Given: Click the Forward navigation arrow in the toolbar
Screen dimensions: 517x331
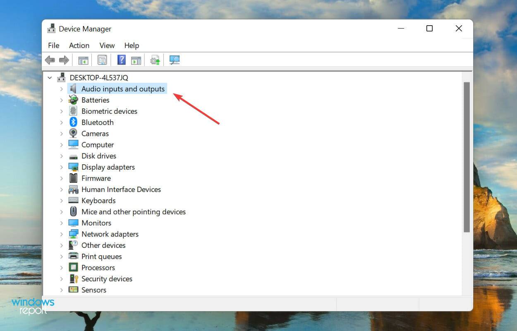Looking at the screenshot, I should coord(64,60).
